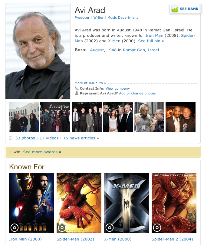Select the Writer category link
The height and width of the screenshot is (245, 204).
pyautogui.click(x=98, y=17)
